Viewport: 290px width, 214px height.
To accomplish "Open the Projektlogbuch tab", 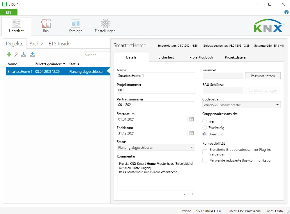I will 201,57.
